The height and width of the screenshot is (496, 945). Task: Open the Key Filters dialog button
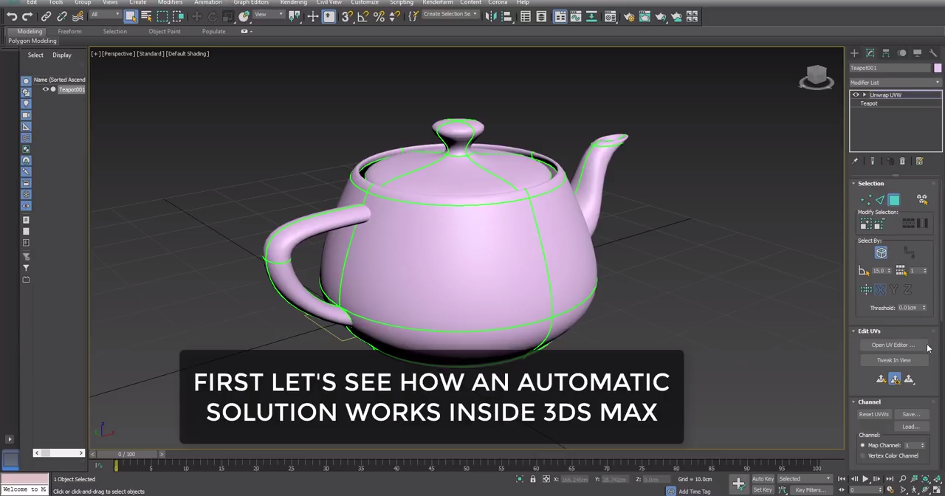tap(811, 490)
